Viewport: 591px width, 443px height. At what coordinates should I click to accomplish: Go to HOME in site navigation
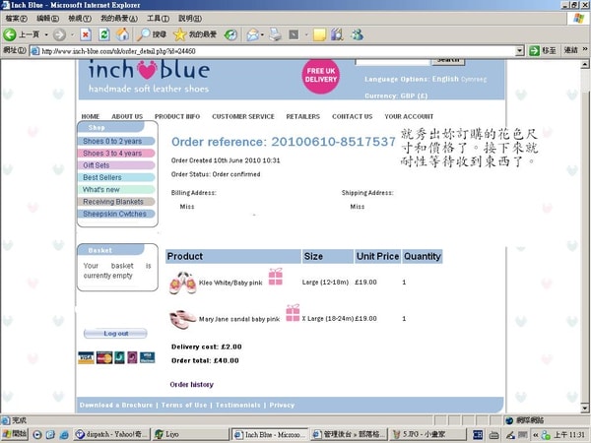click(x=91, y=116)
